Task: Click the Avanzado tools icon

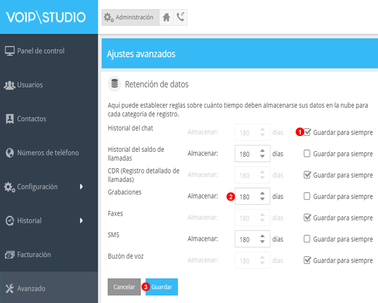Action: tap(10, 288)
